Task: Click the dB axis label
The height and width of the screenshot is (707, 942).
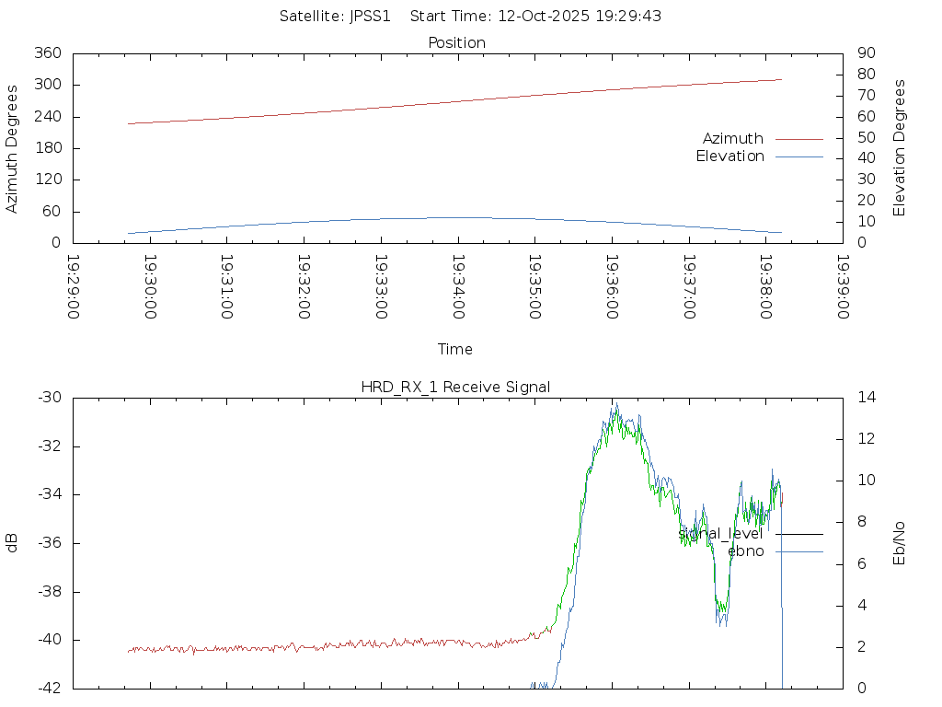Action: tap(12, 543)
